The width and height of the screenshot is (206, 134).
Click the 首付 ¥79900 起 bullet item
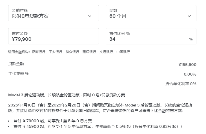53,121
